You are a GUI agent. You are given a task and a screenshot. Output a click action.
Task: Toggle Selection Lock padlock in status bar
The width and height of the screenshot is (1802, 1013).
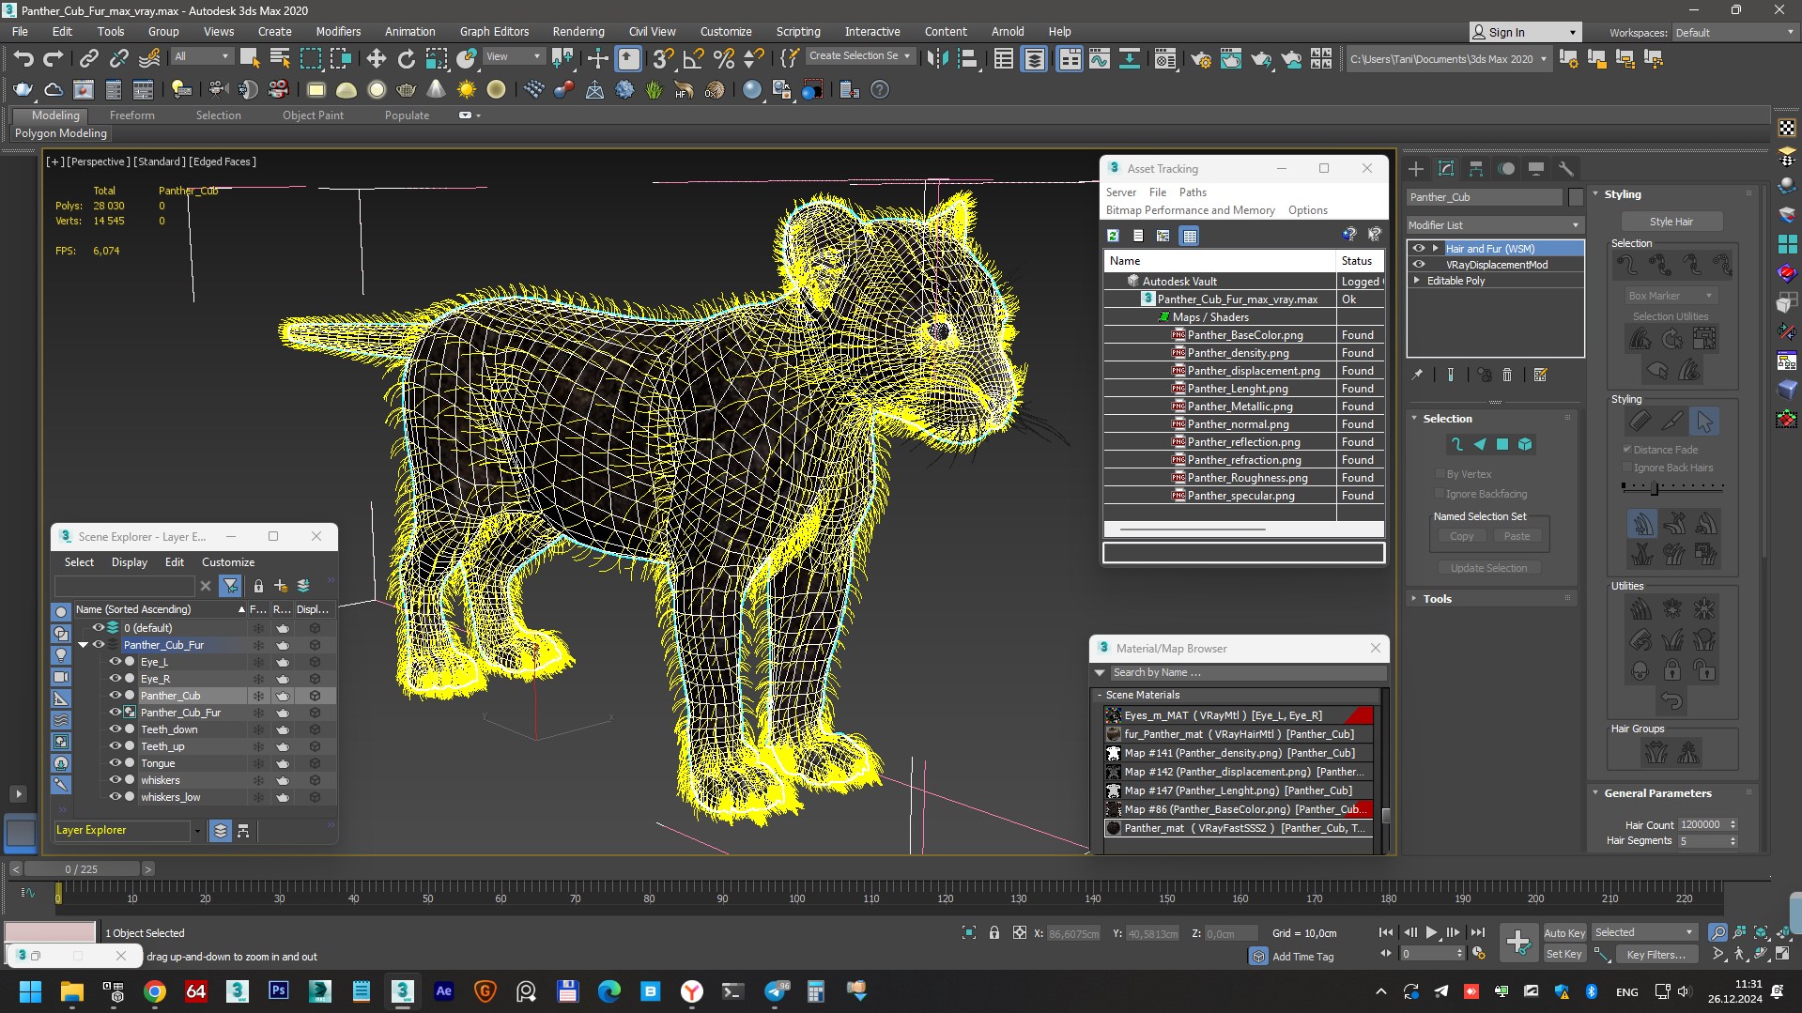coord(993,932)
